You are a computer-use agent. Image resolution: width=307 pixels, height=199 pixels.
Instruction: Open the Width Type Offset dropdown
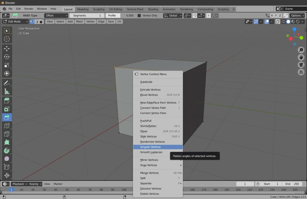click(56, 16)
